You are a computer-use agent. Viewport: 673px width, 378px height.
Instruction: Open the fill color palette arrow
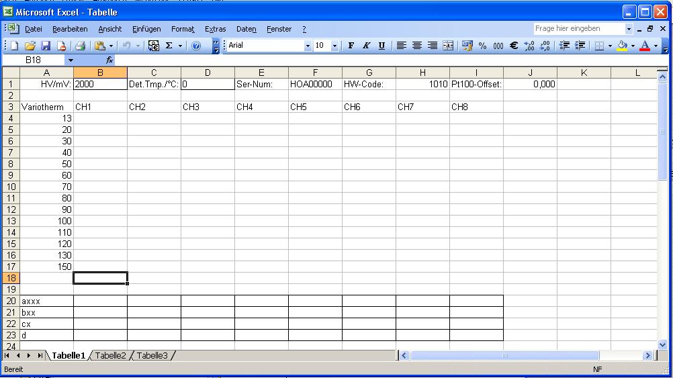633,46
